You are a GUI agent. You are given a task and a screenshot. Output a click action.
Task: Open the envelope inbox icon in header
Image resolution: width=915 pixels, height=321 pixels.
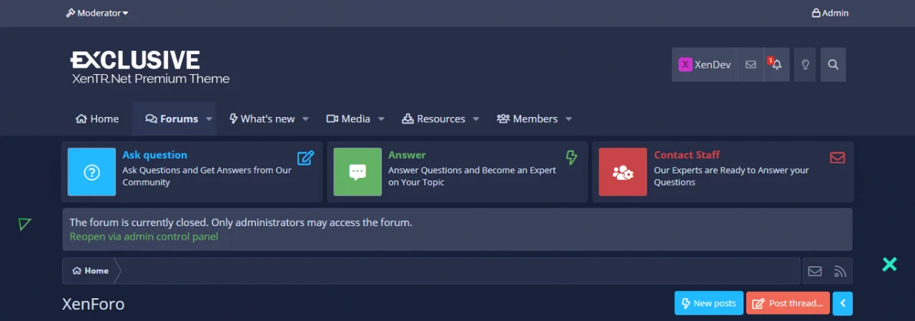751,65
